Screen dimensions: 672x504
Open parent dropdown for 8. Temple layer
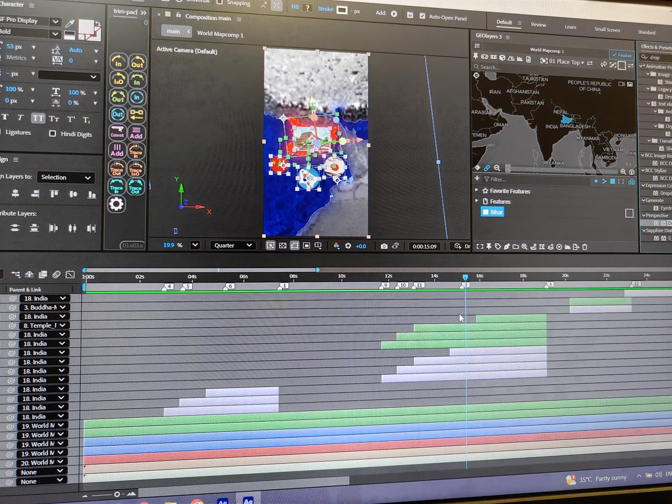point(44,325)
